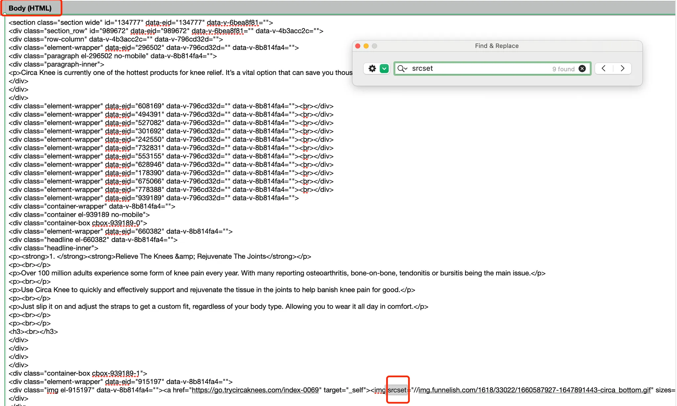Screen dimensions: 677x406
Task: Open the go.trycircaknees.com link
Action: [255, 390]
